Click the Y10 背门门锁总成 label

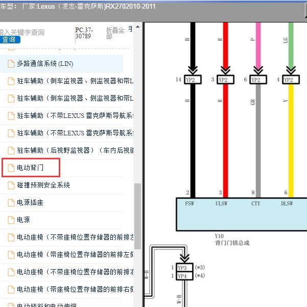232,240
